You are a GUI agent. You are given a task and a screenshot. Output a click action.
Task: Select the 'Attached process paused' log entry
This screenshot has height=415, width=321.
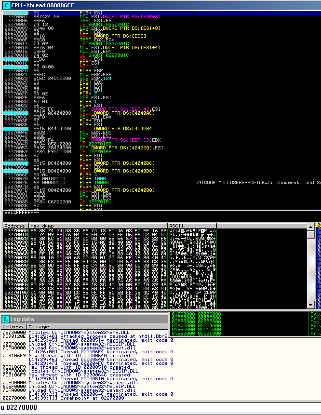pyautogui.click(x=96, y=336)
